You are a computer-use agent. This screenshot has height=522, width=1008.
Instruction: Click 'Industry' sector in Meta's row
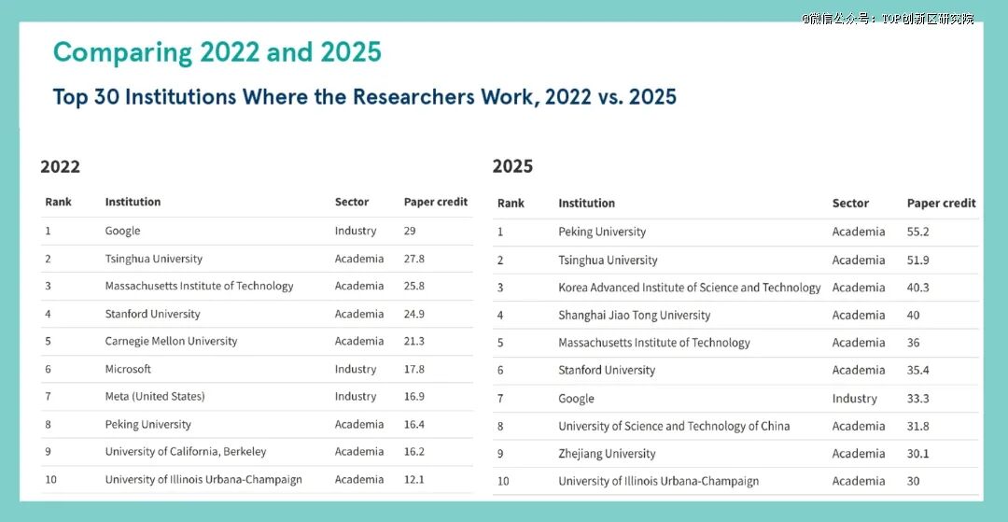(x=356, y=397)
